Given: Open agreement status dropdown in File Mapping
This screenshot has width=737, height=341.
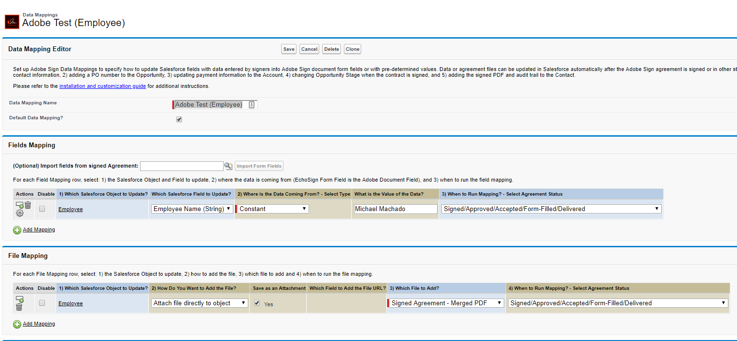Looking at the screenshot, I should [x=618, y=303].
